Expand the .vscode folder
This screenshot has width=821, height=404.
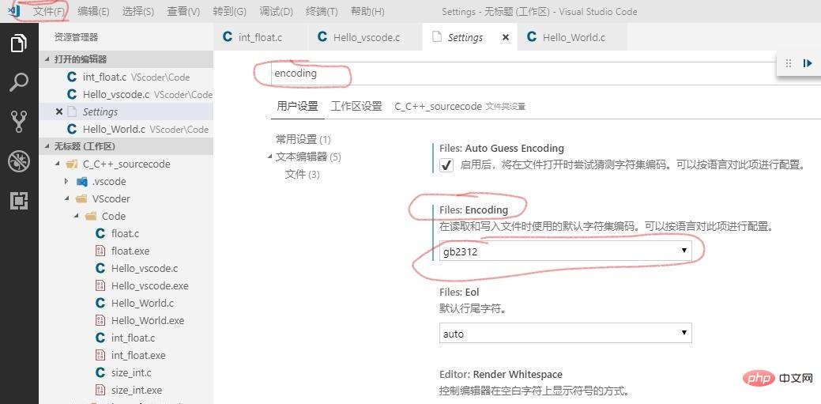click(66, 181)
